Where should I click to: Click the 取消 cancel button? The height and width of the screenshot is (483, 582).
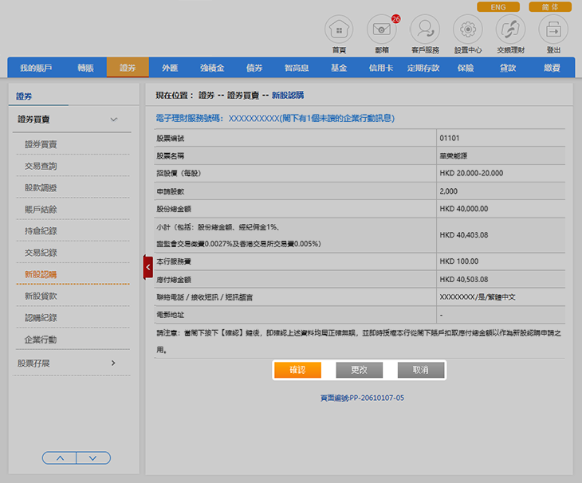pos(419,370)
